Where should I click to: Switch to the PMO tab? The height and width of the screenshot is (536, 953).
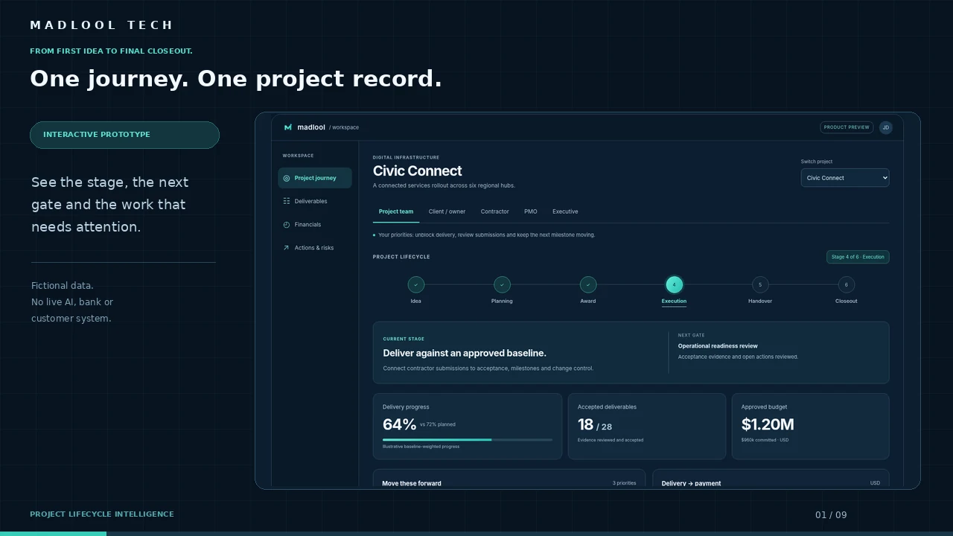531,211
